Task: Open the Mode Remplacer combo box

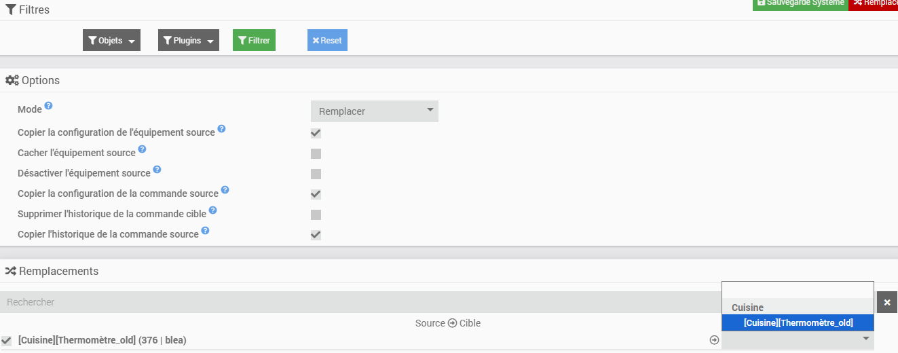Action: pos(374,111)
